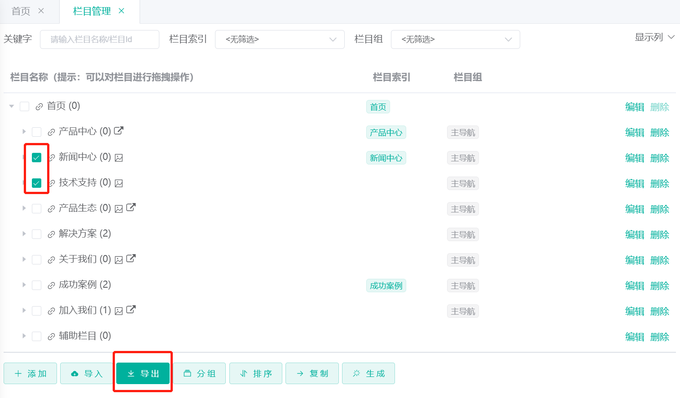Click the external link icon beside 产品中心
The height and width of the screenshot is (398, 680).
click(118, 131)
